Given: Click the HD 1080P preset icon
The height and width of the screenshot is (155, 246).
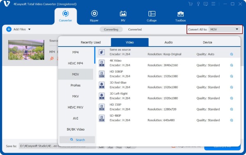Looking at the screenshot, I should point(102,74).
